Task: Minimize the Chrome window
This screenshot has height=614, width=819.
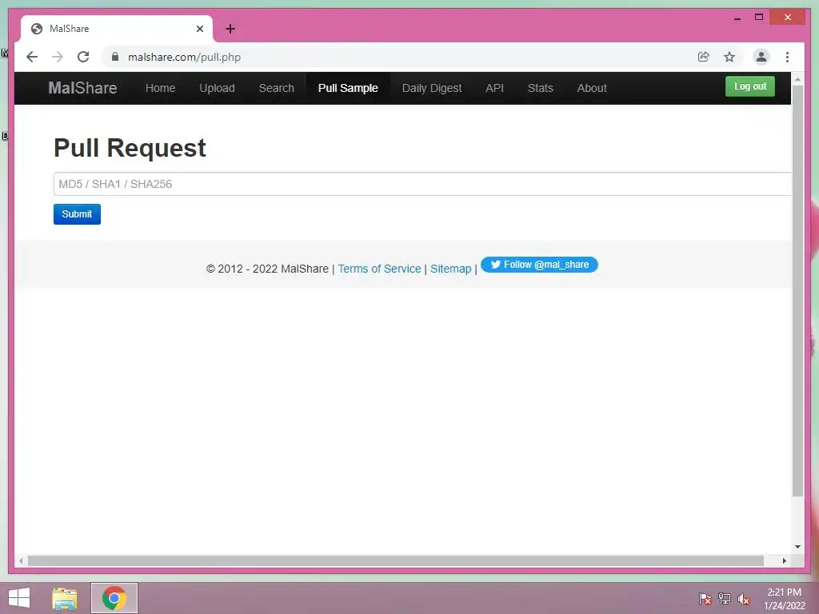Action: point(737,18)
